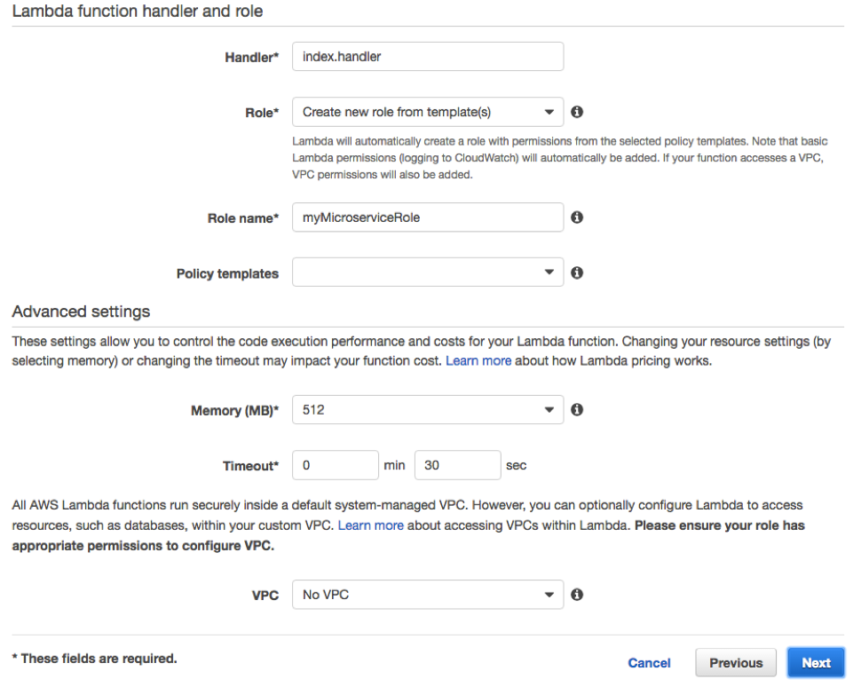This screenshot has height=687, width=861.
Task: Open the Memory (MB) dropdown showing 512
Action: pos(428,410)
